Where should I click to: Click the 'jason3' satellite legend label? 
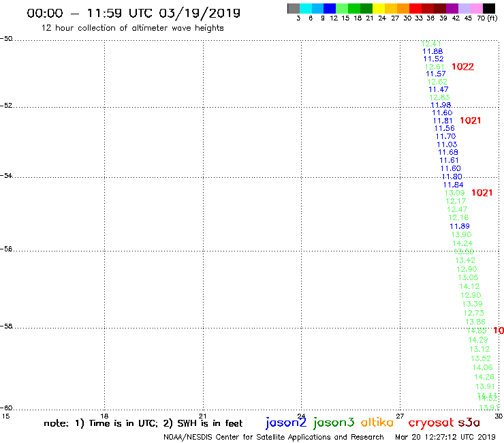(x=334, y=423)
